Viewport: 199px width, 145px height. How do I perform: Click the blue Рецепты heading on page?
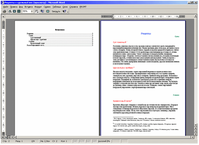tap(146, 34)
